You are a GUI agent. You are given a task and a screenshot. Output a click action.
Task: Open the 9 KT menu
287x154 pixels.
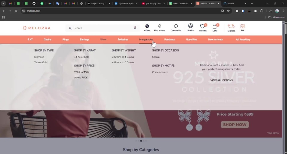coord(30,40)
